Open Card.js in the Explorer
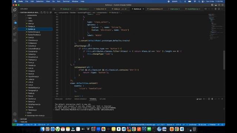 tap(31, 38)
